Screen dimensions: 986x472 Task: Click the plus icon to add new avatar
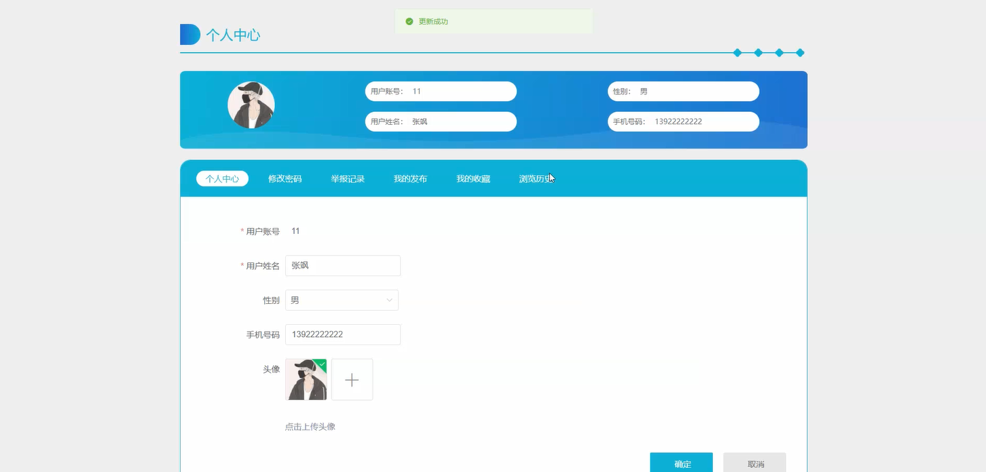tap(352, 379)
